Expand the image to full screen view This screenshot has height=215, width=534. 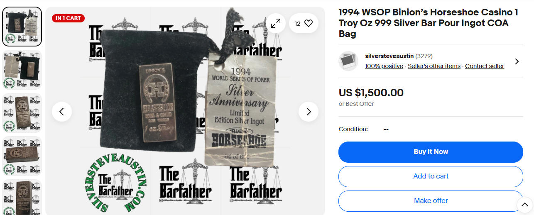tap(276, 24)
